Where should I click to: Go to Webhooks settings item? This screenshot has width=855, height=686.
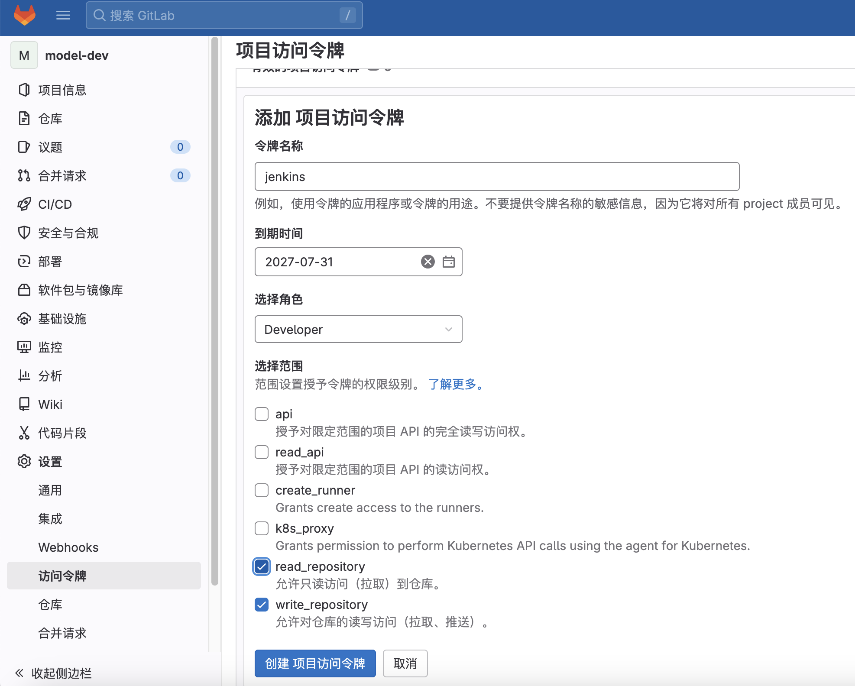pos(68,547)
